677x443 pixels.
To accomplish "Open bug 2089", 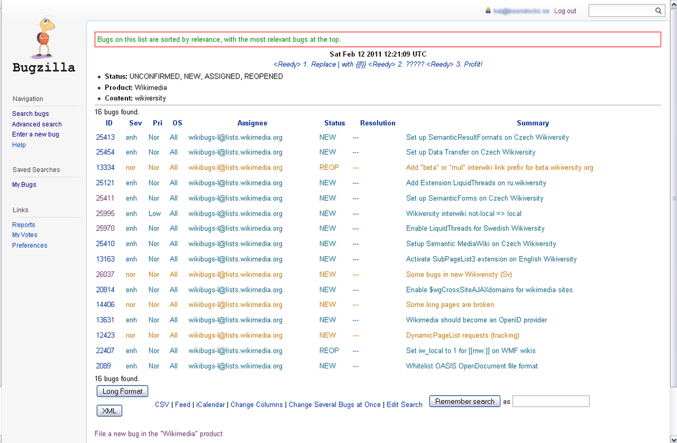I will coord(103,366).
